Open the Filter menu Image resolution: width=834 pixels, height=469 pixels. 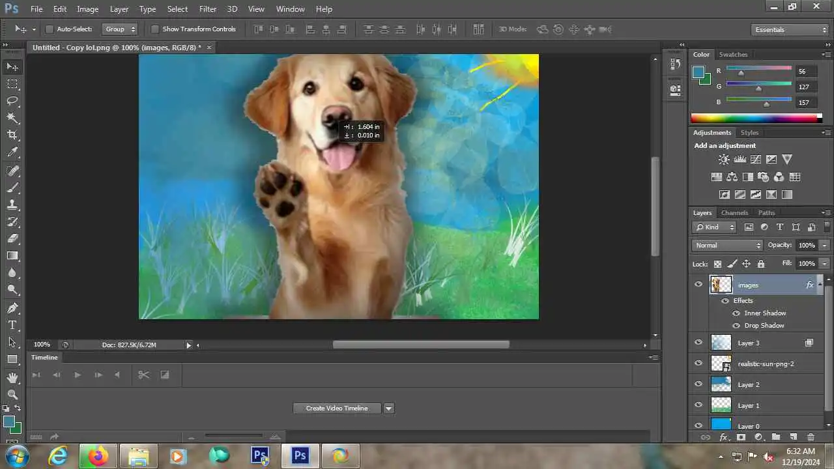208,9
